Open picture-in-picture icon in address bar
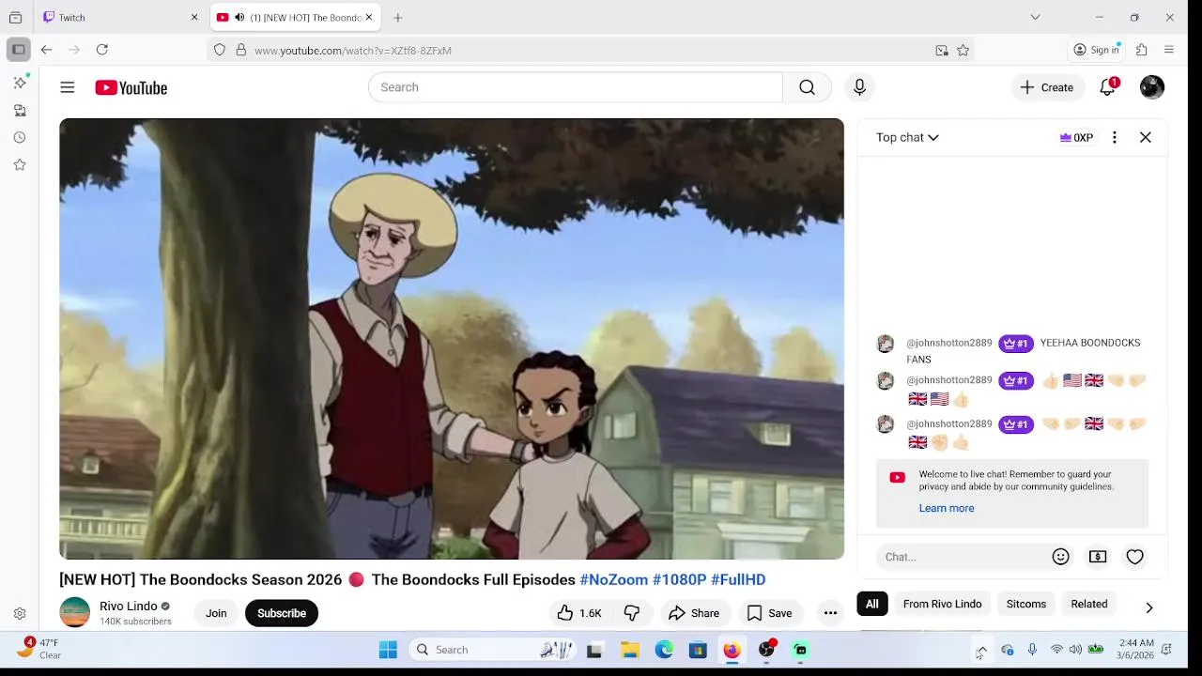Image resolution: width=1202 pixels, height=676 pixels. pyautogui.click(x=942, y=51)
